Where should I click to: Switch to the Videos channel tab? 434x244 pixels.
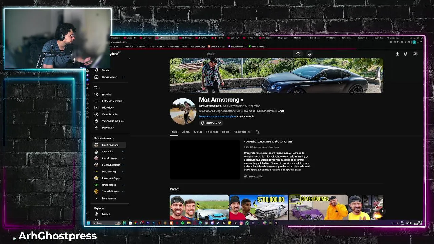click(x=186, y=132)
